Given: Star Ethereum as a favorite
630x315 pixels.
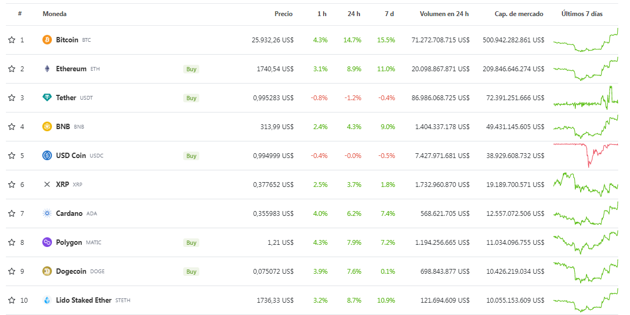Looking at the screenshot, I should [x=12, y=69].
